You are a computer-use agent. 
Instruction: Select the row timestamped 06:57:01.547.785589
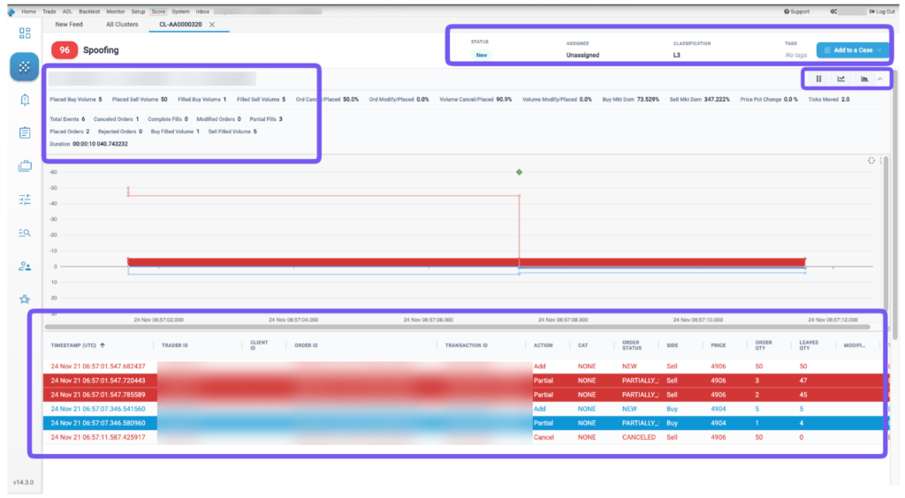[x=465, y=395]
